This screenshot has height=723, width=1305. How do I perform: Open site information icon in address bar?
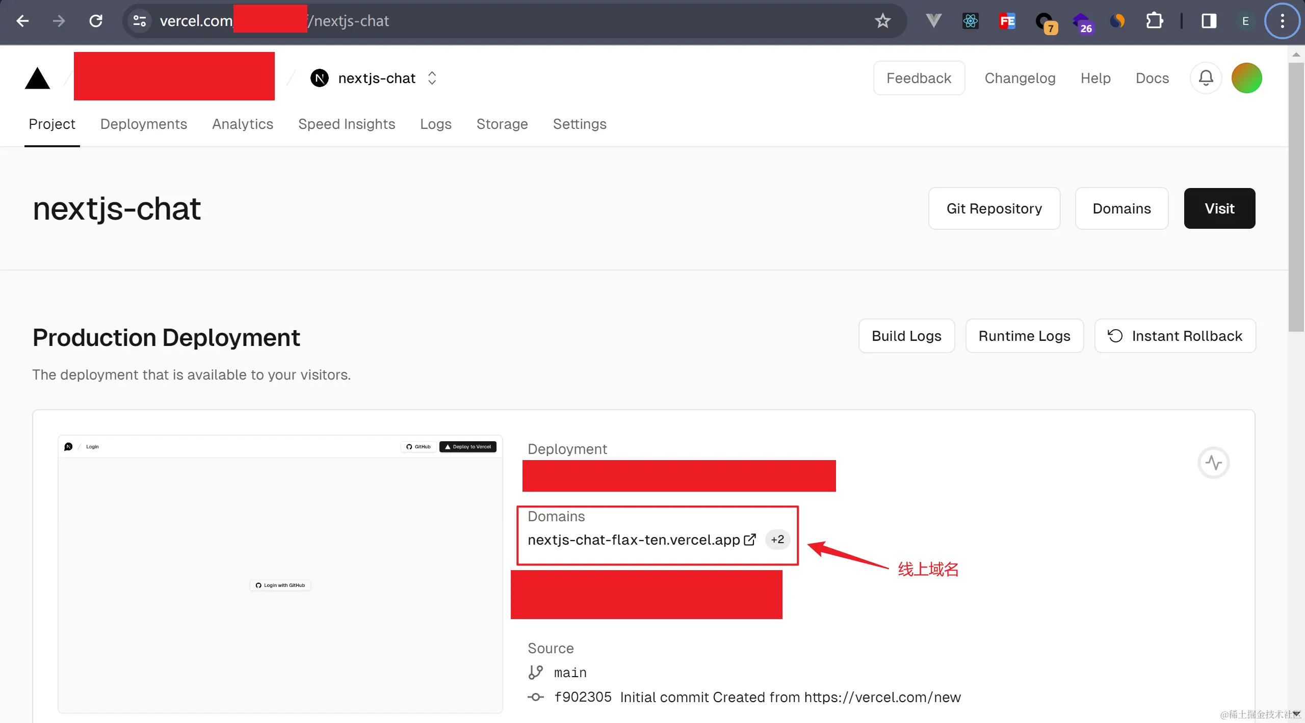pos(139,21)
